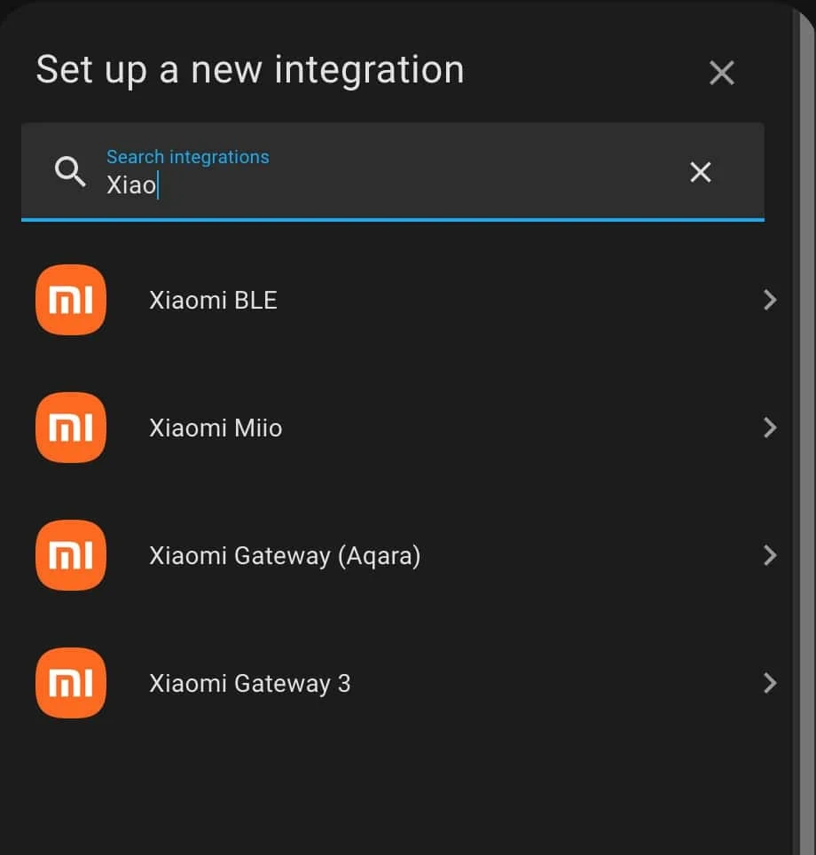Open the Xiaomi Gateway (Aqara) chevron

tap(769, 555)
